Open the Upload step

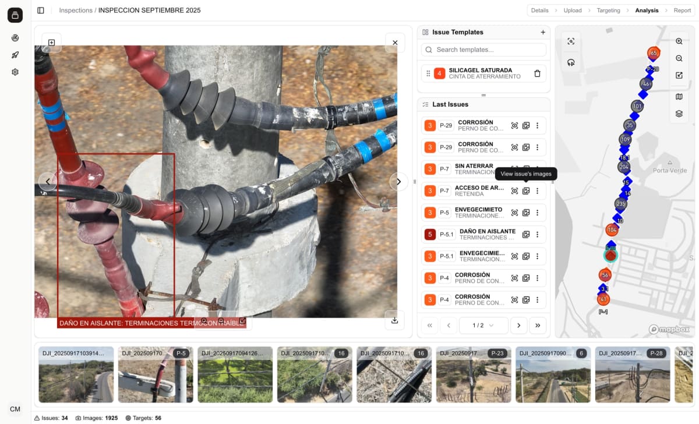point(573,10)
